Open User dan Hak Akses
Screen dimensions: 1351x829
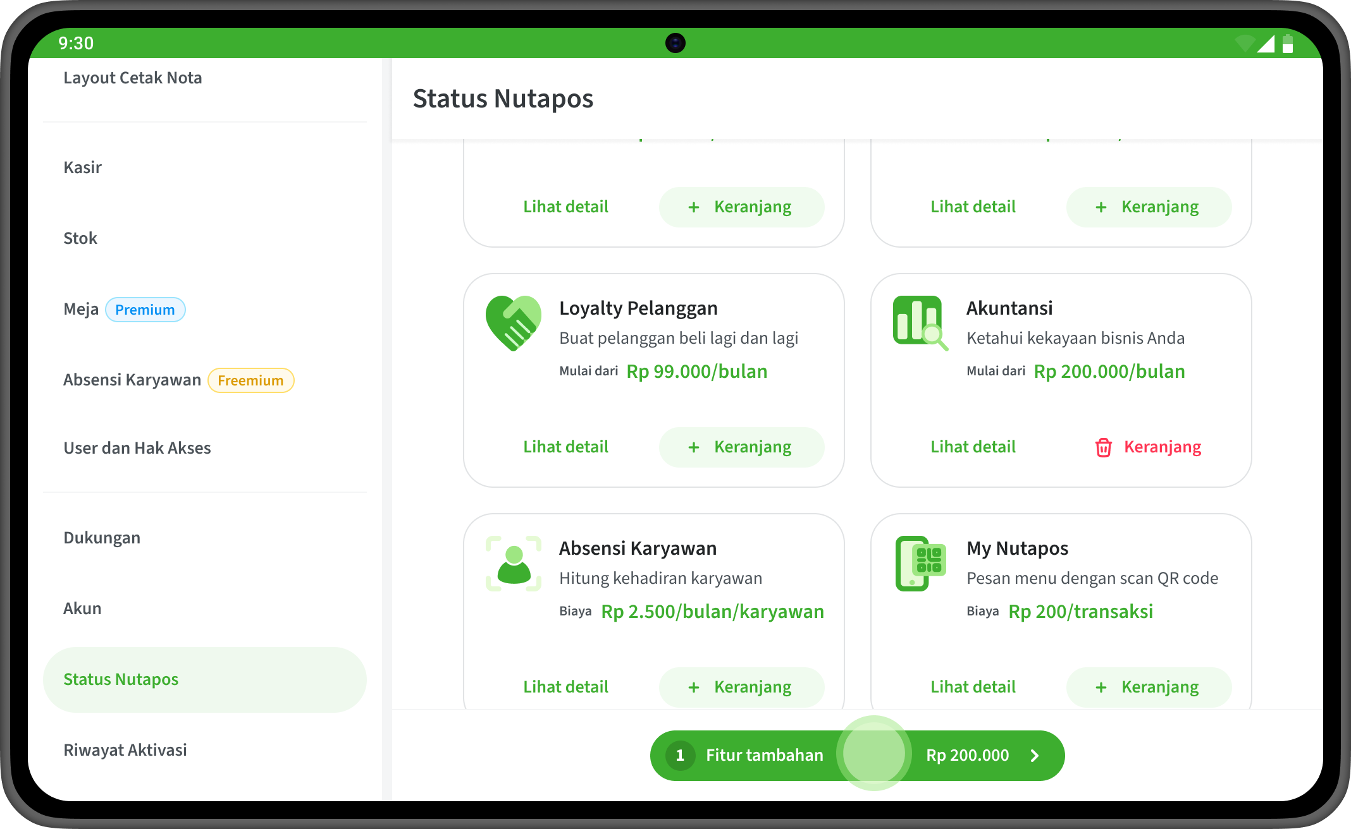(x=137, y=448)
